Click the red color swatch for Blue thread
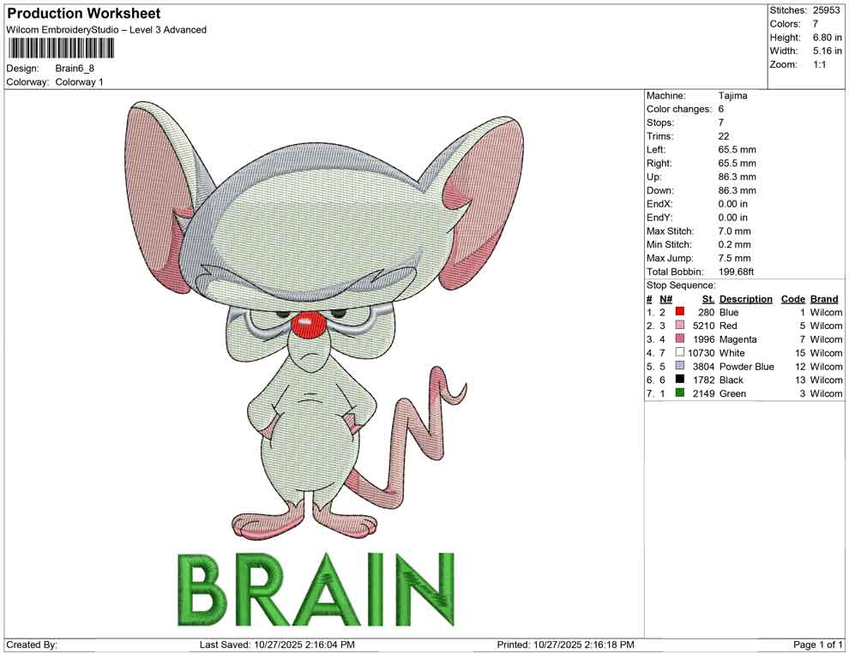 (x=680, y=312)
